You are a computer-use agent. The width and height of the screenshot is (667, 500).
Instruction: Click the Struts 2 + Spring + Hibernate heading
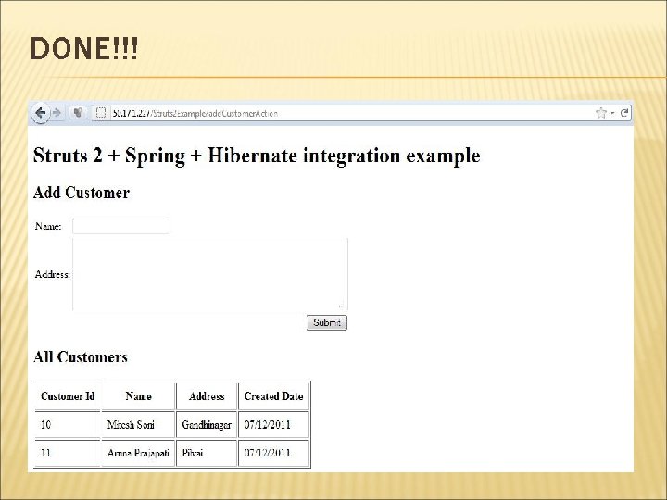coord(257,156)
